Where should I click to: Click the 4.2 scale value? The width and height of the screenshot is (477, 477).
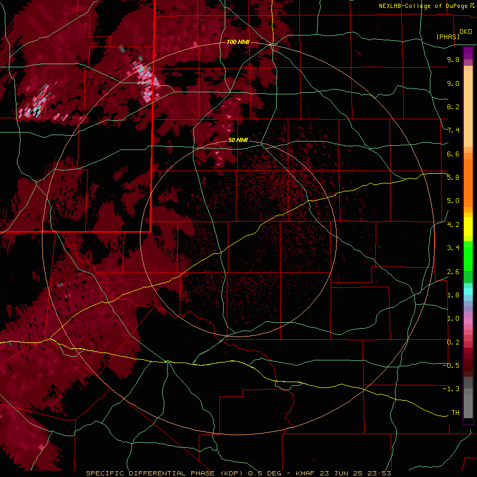coord(453,225)
